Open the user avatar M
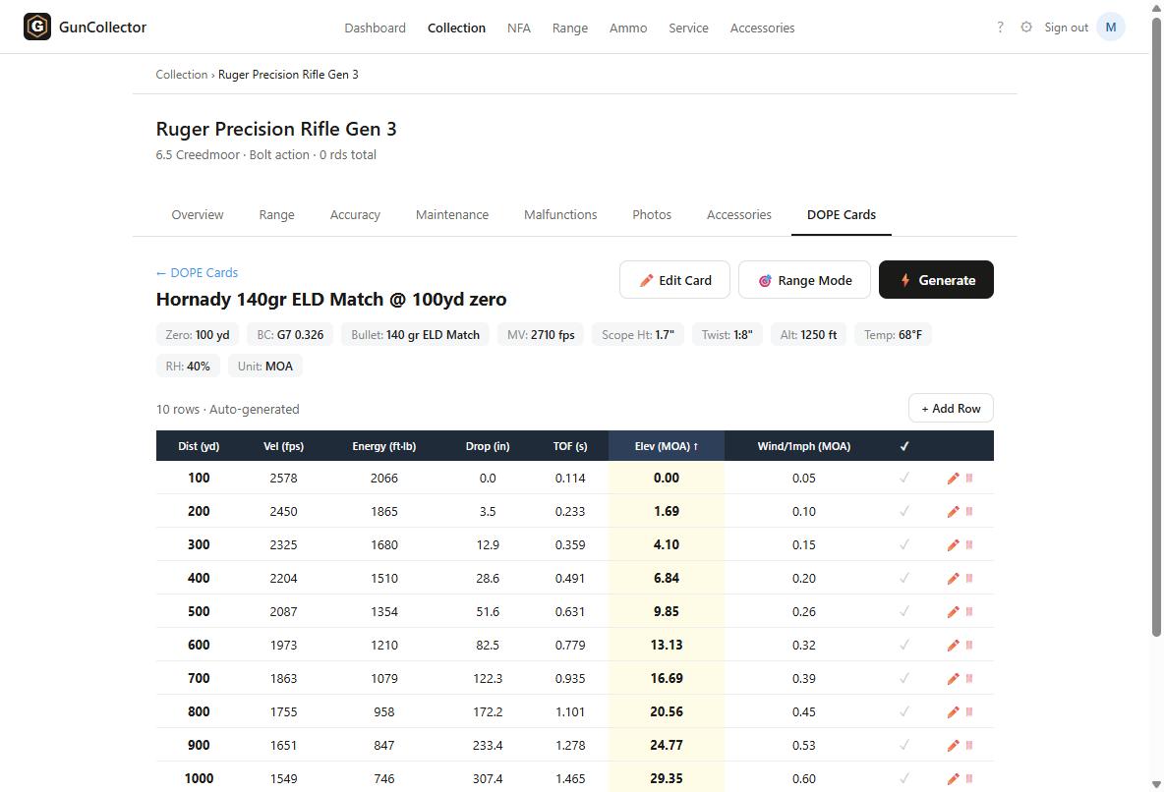The width and height of the screenshot is (1164, 792). pyautogui.click(x=1111, y=27)
